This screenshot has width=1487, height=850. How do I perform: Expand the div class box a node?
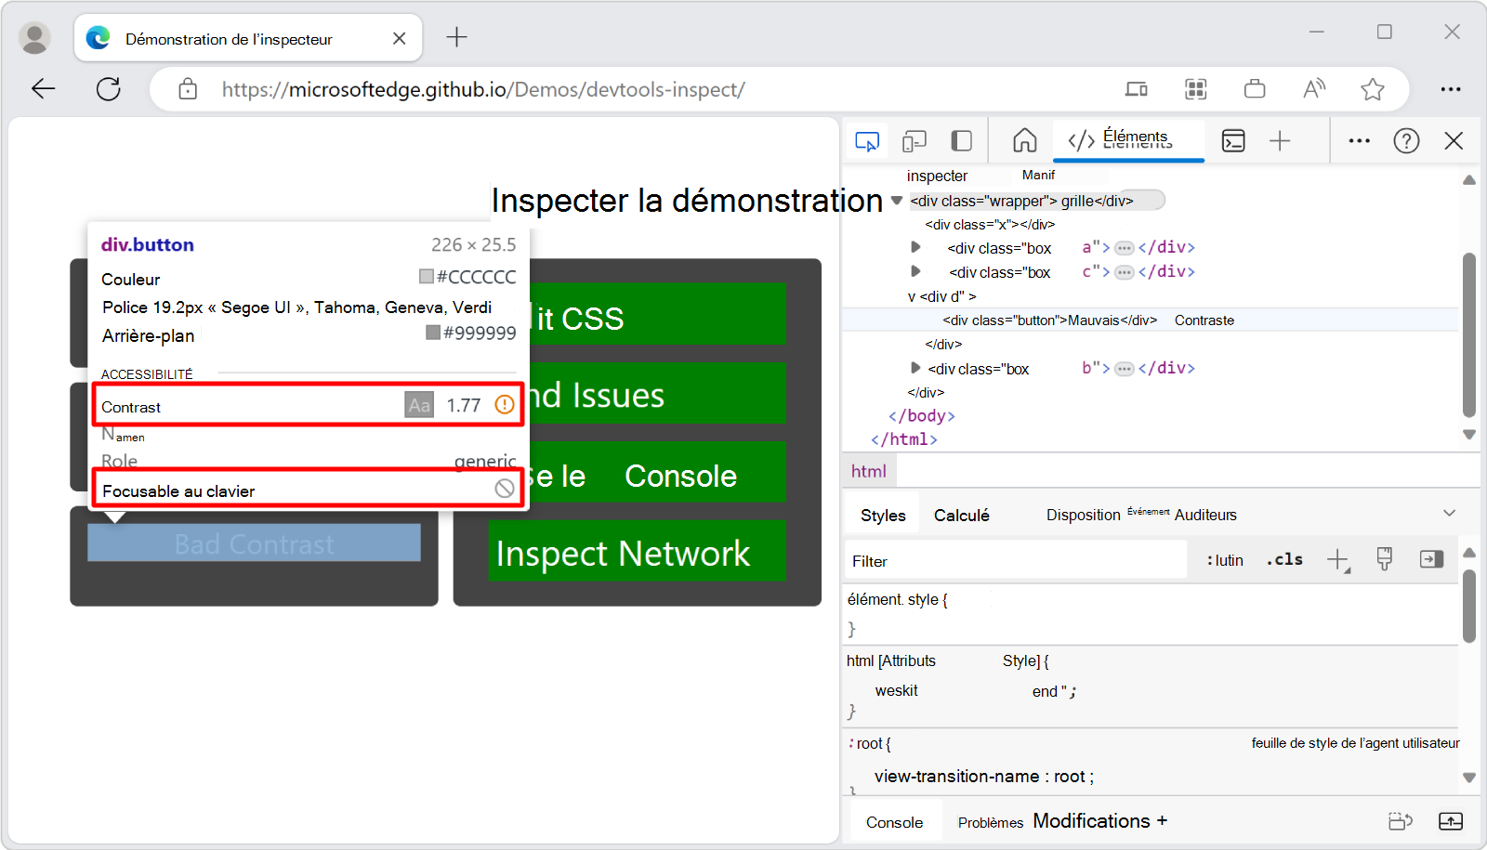click(x=915, y=248)
